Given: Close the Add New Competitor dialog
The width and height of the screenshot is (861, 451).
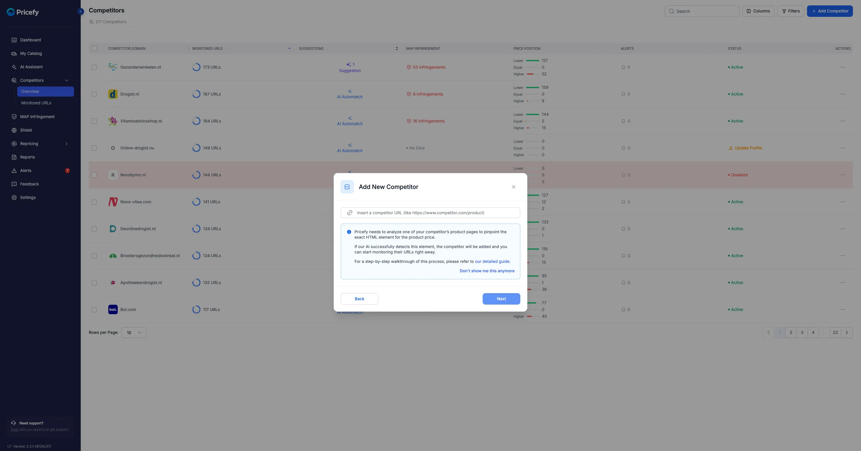Looking at the screenshot, I should (513, 187).
